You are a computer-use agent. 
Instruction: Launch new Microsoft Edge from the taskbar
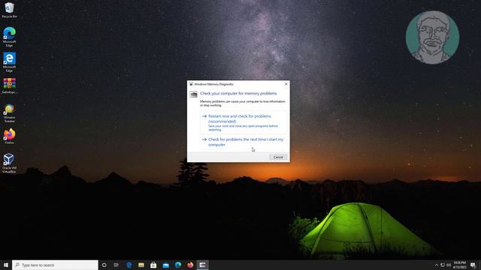coord(178,265)
